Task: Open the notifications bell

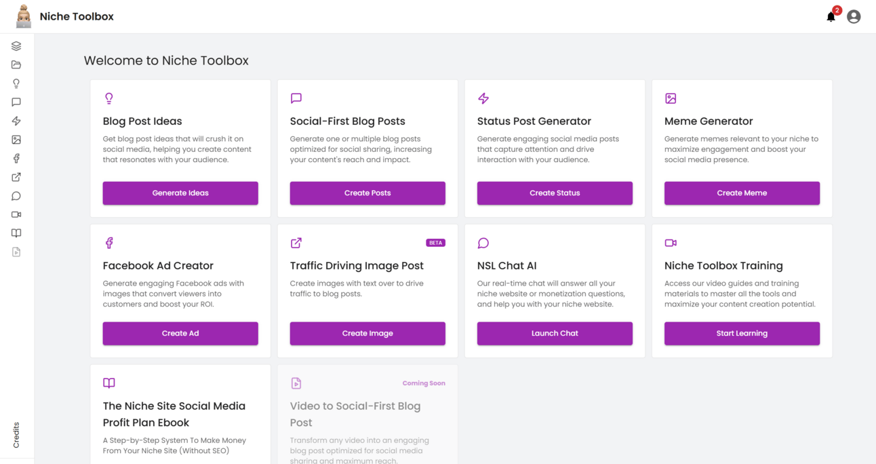Action: coord(831,17)
